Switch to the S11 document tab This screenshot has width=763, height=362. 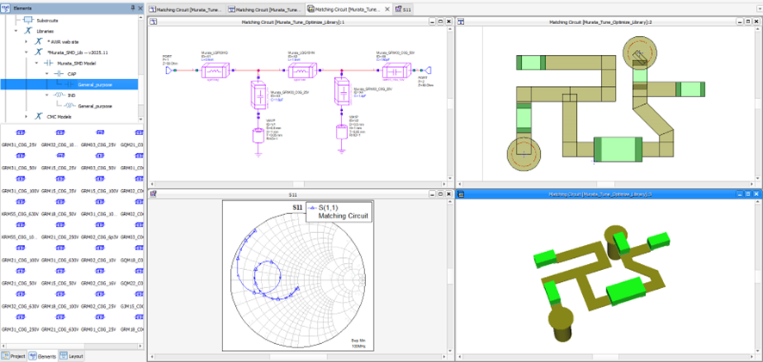coord(404,9)
